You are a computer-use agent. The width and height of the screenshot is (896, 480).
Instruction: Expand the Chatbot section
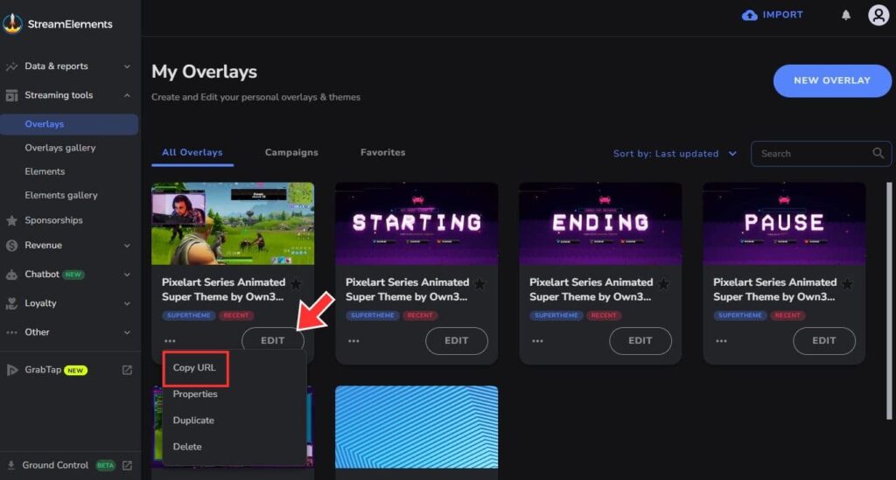pos(127,275)
